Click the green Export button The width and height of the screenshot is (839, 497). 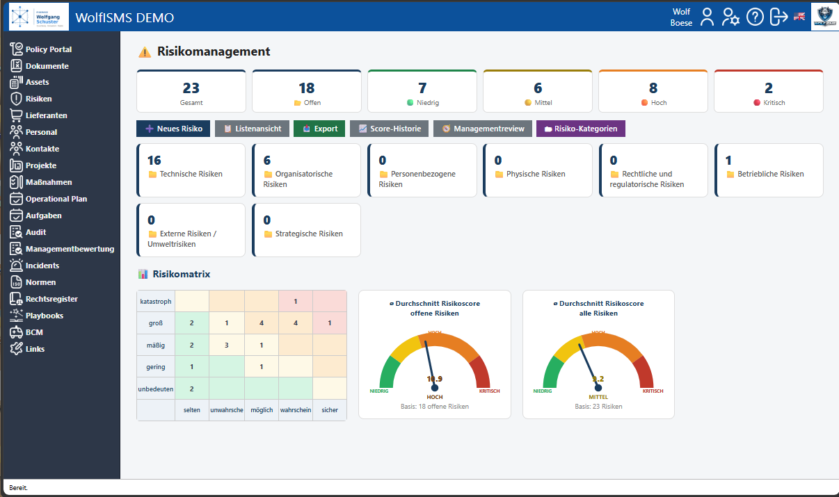pyautogui.click(x=319, y=129)
